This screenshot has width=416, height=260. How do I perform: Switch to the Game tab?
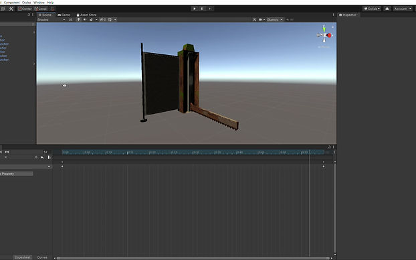click(64, 15)
